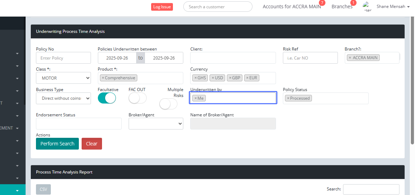415x195 pixels.
Task: Open the Business Type dropdown
Action: tap(63, 98)
